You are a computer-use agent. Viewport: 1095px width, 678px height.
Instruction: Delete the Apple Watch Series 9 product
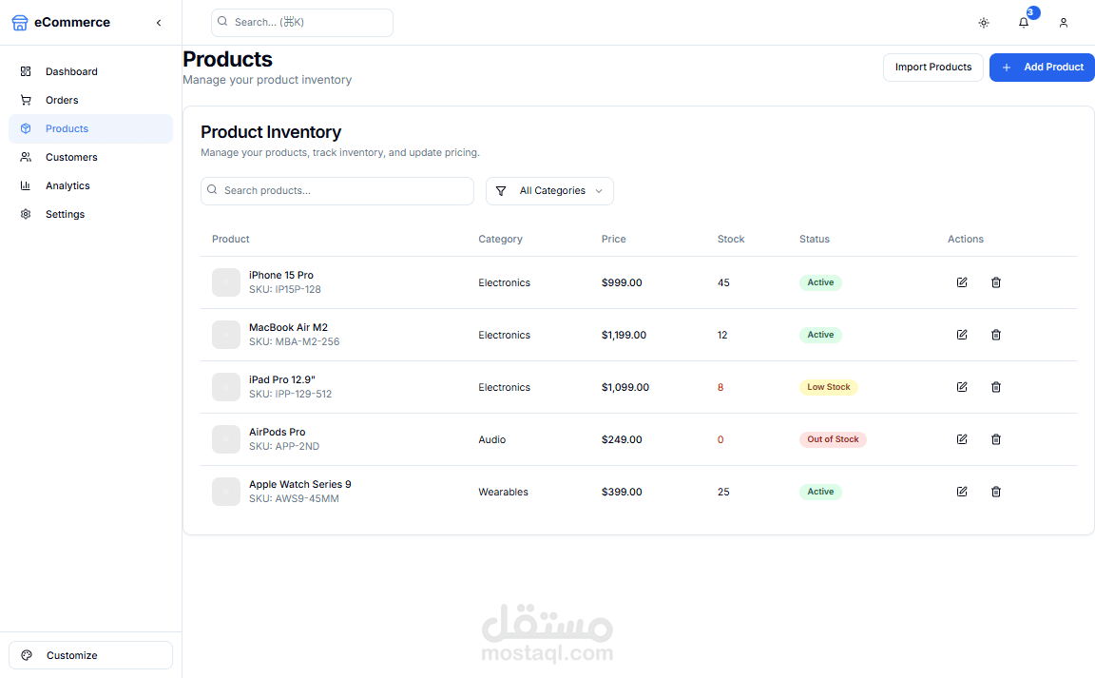(x=996, y=492)
